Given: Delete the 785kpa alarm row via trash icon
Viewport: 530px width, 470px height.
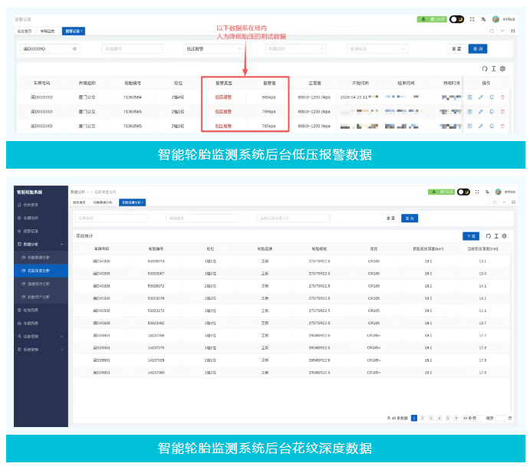Looking at the screenshot, I should tap(502, 126).
